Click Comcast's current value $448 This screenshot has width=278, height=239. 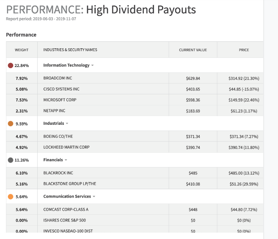tap(193, 210)
